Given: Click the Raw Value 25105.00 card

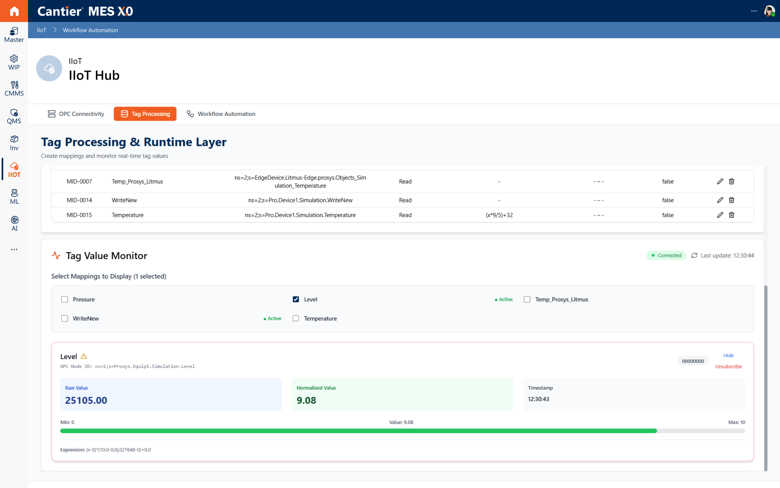Looking at the screenshot, I should click(x=171, y=394).
